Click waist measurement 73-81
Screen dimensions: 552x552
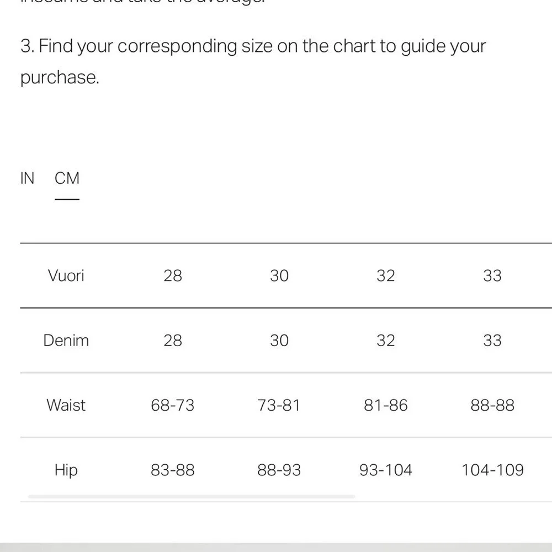[279, 405]
